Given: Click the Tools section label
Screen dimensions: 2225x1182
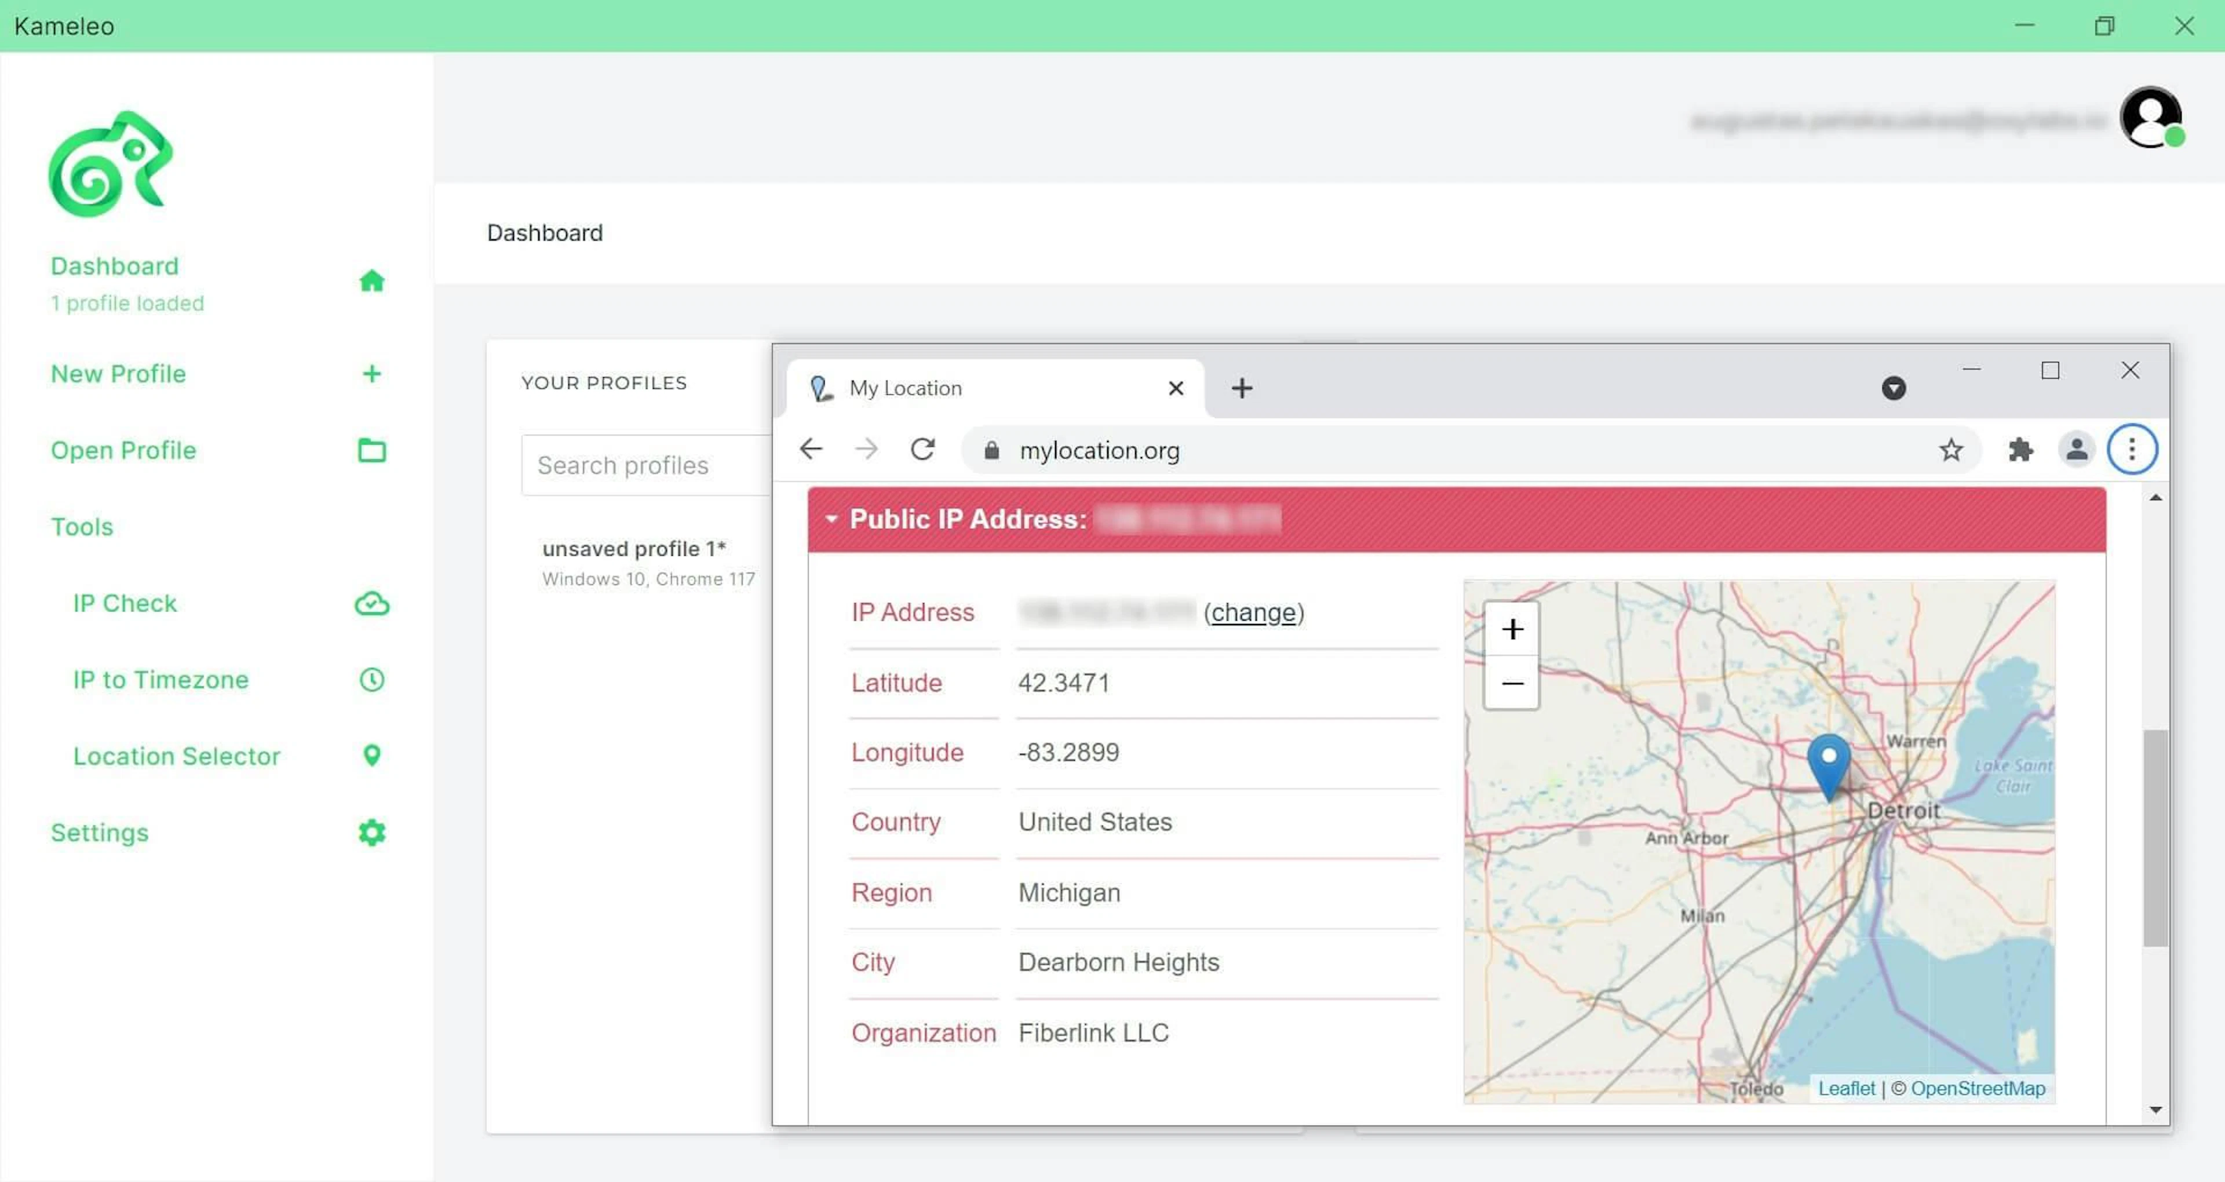Looking at the screenshot, I should point(82,527).
